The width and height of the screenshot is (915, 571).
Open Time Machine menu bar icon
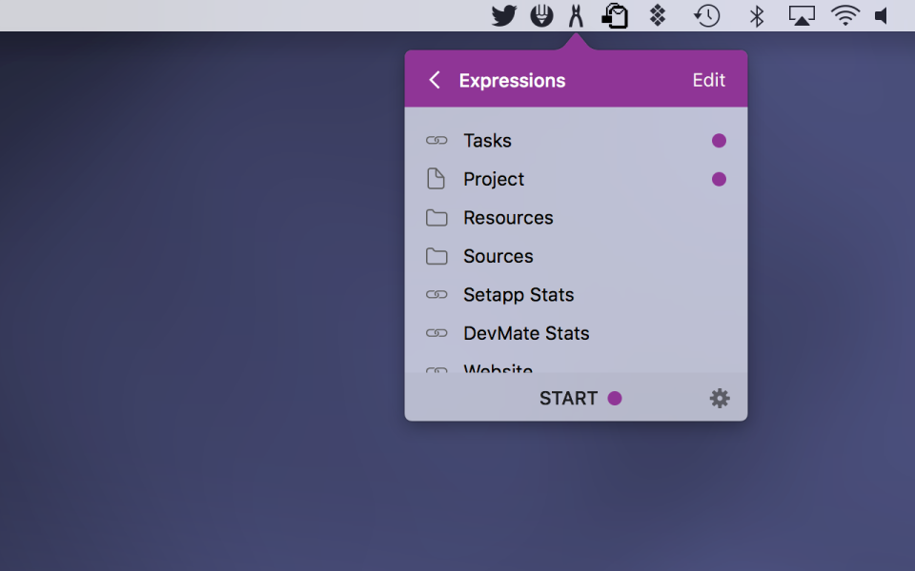(706, 15)
